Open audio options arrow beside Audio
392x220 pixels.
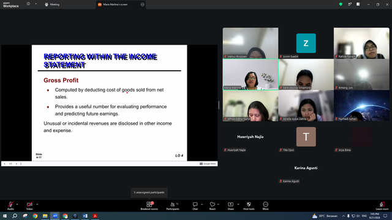[x=17, y=205]
